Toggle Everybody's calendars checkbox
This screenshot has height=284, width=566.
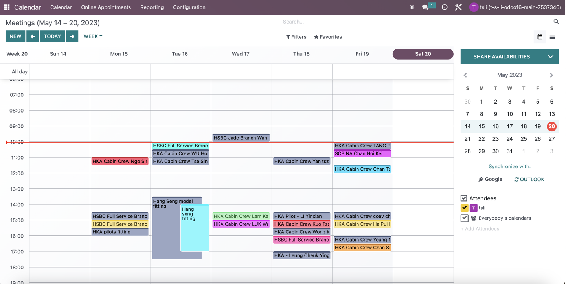[x=464, y=218]
